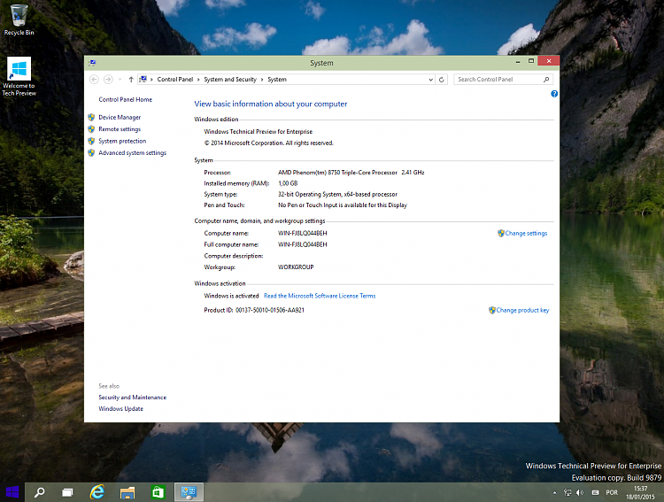Click the search magnifier in Control Panel
Screen dimensions: 664x502
[546, 79]
